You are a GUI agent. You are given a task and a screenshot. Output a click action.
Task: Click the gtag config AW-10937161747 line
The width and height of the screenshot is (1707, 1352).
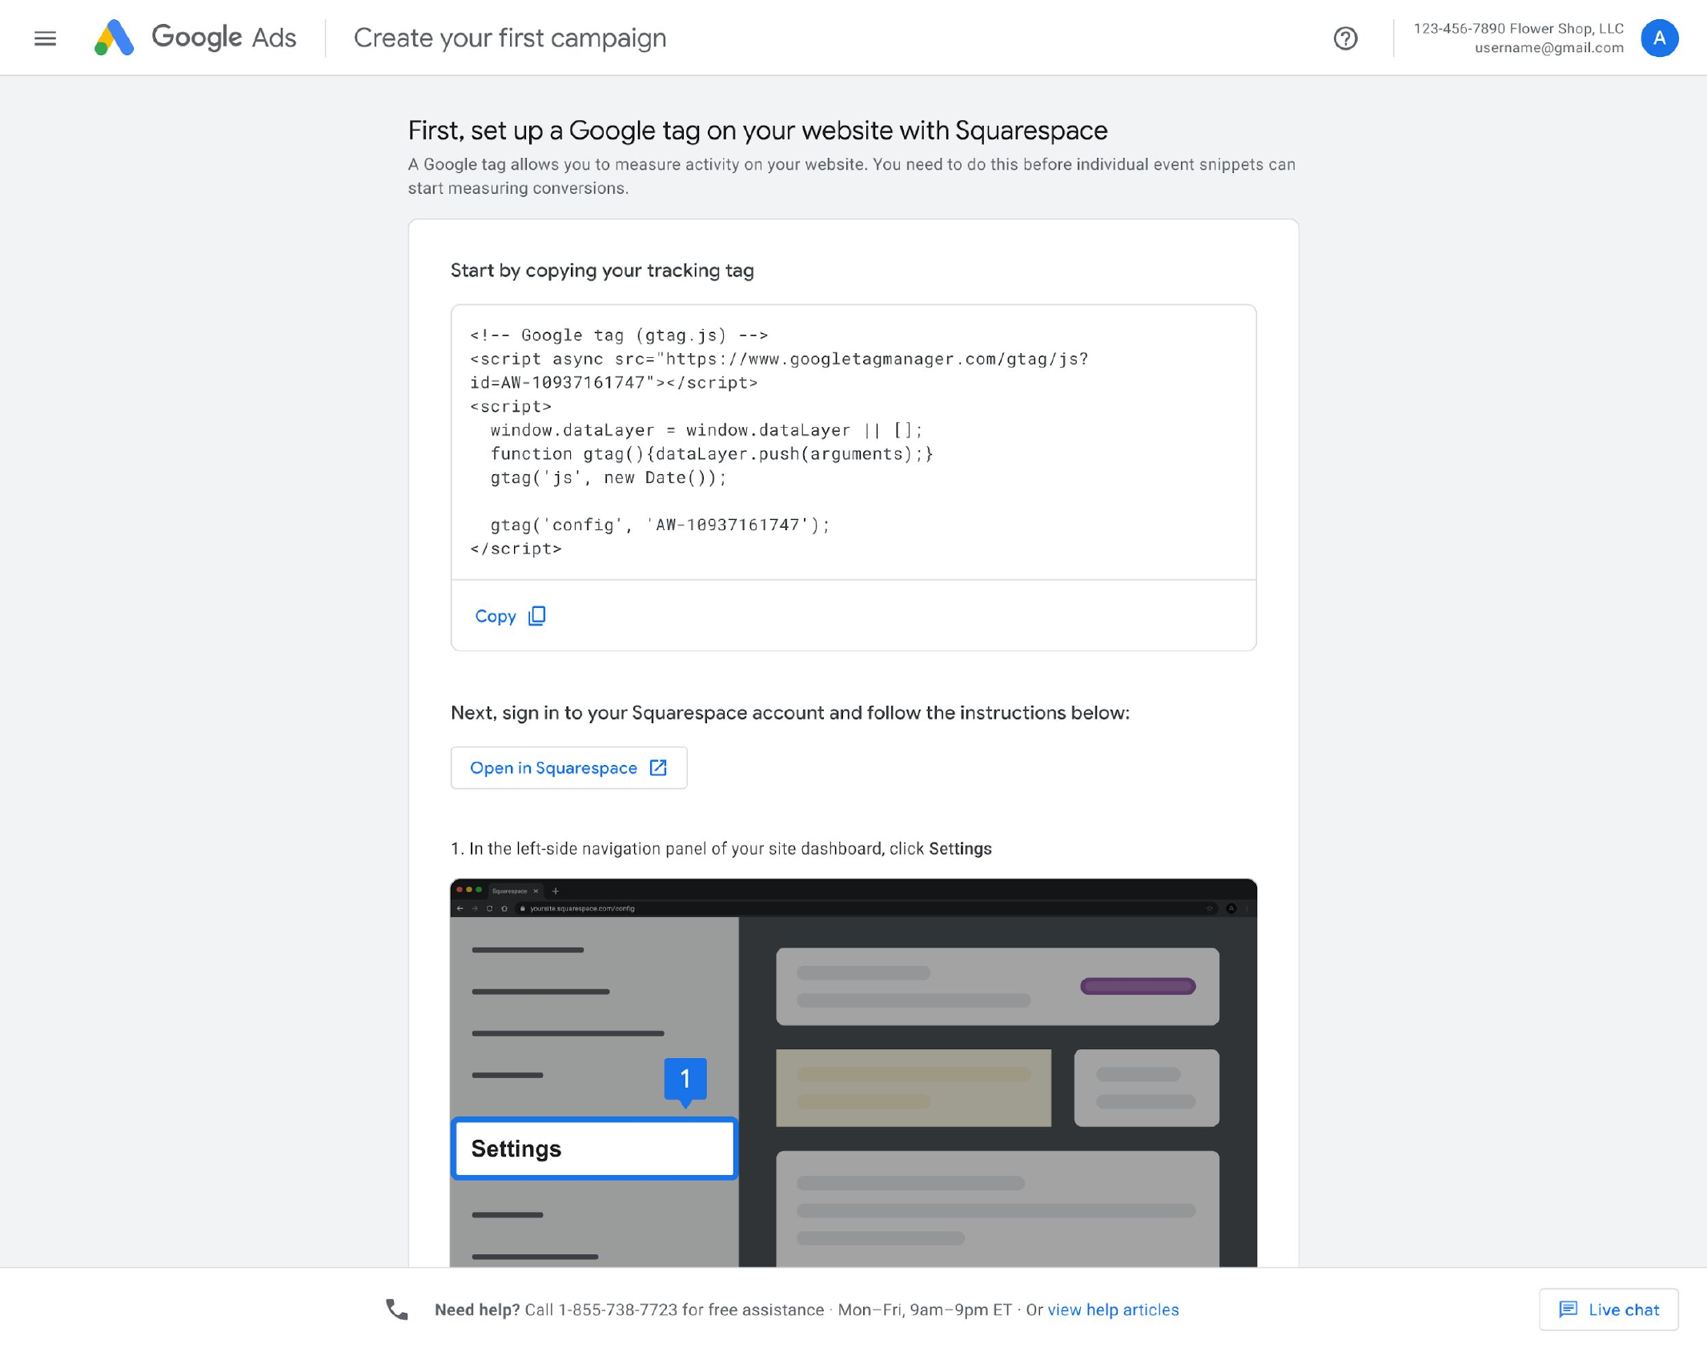(661, 525)
